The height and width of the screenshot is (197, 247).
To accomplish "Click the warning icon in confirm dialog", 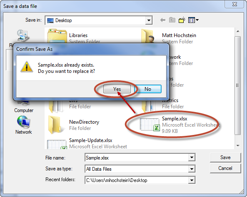I will pyautogui.click(x=27, y=67).
